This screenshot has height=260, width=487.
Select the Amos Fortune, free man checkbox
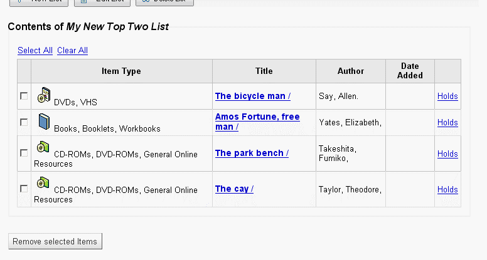click(24, 122)
